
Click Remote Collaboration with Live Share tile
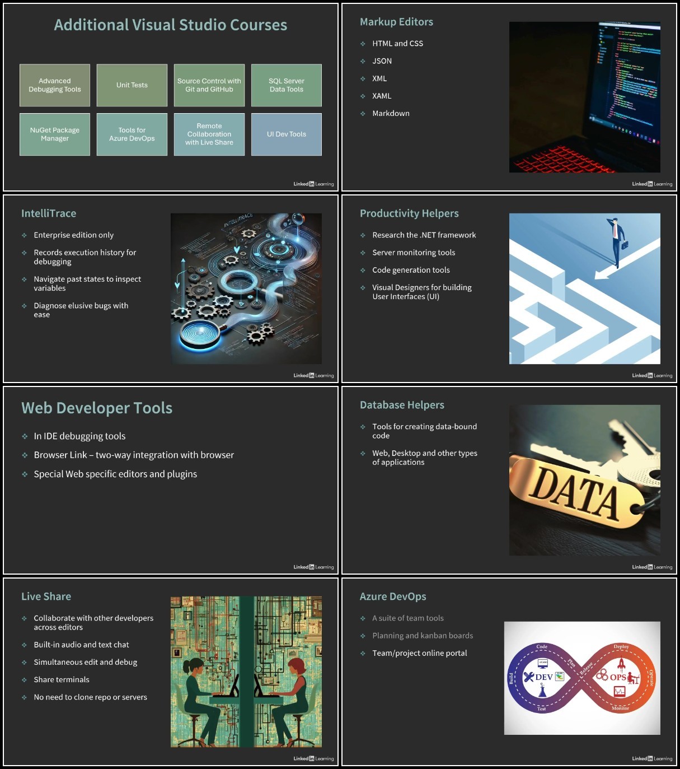click(209, 134)
